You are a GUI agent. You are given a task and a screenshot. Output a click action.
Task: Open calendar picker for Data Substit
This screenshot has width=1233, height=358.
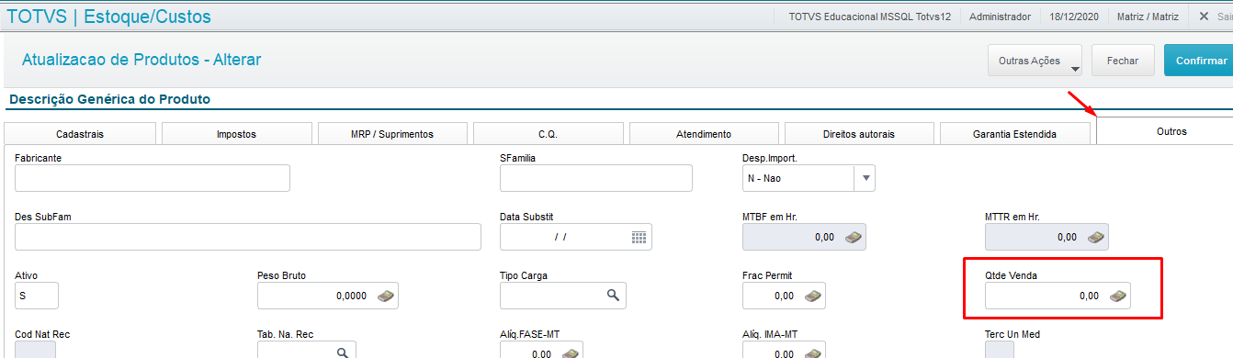(639, 237)
